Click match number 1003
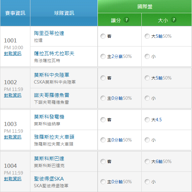The width and height of the screenshot is (192, 192). pos(10,124)
